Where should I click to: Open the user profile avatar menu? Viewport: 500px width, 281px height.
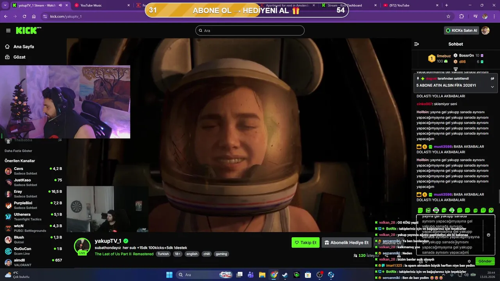[x=486, y=30]
